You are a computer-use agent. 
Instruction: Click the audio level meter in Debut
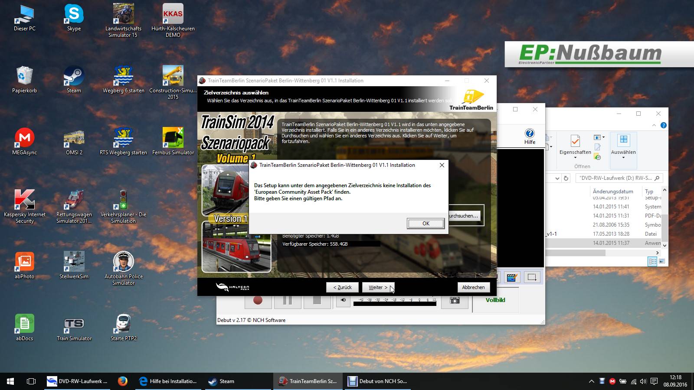(x=395, y=302)
